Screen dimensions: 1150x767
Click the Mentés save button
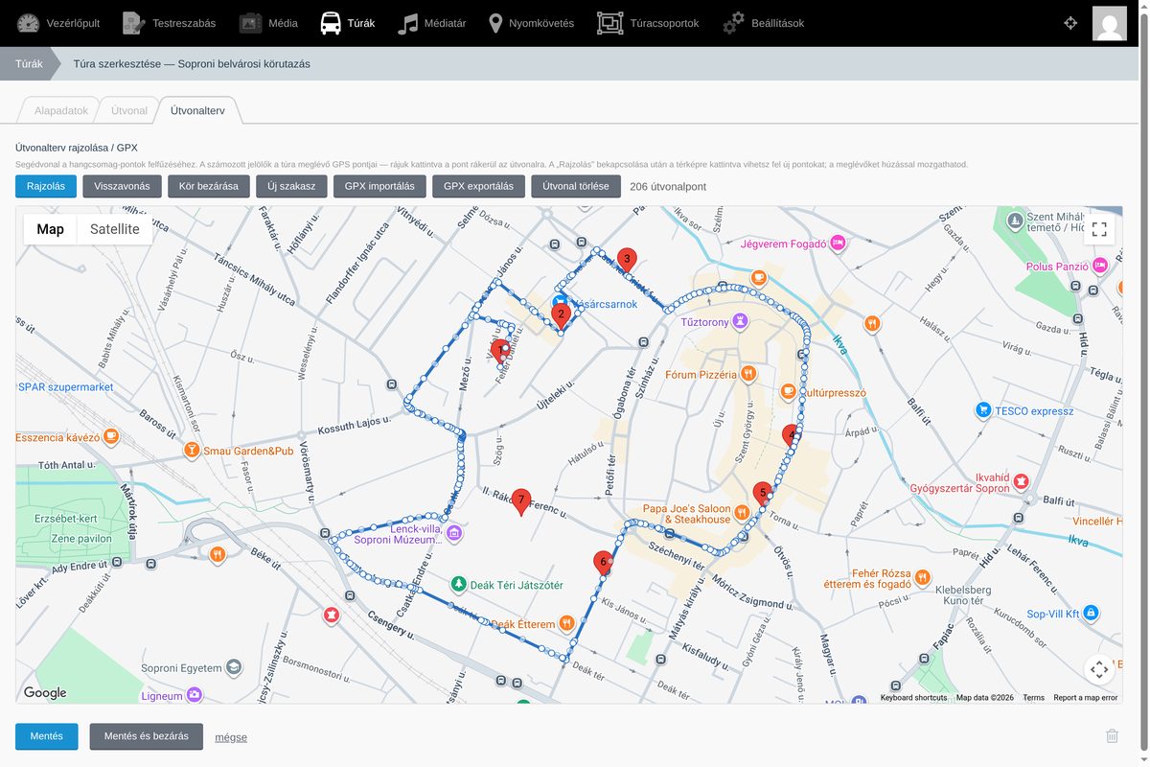(x=46, y=736)
